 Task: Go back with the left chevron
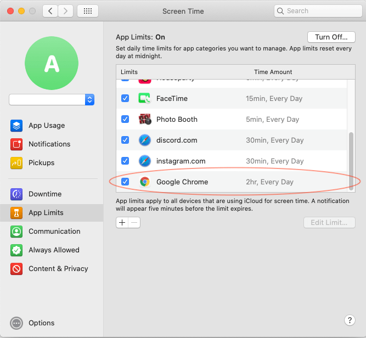50,11
